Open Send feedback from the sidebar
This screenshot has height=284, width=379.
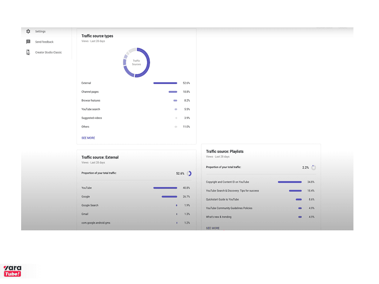pos(44,42)
